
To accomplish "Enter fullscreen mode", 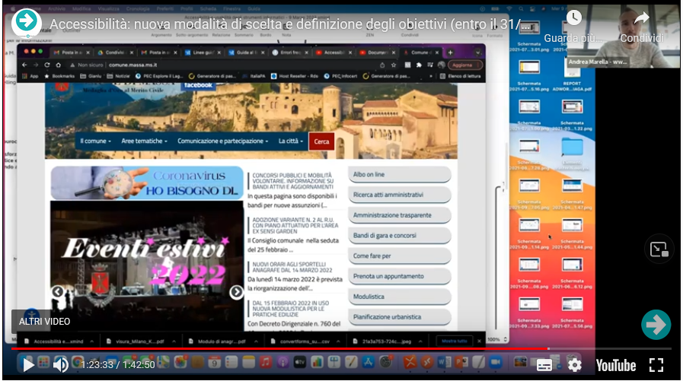I will [656, 365].
